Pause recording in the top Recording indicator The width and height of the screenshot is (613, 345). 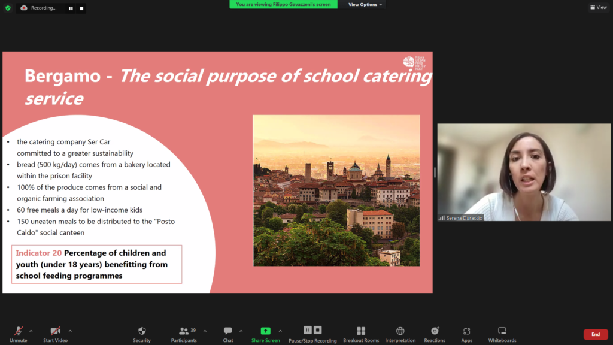tap(71, 8)
